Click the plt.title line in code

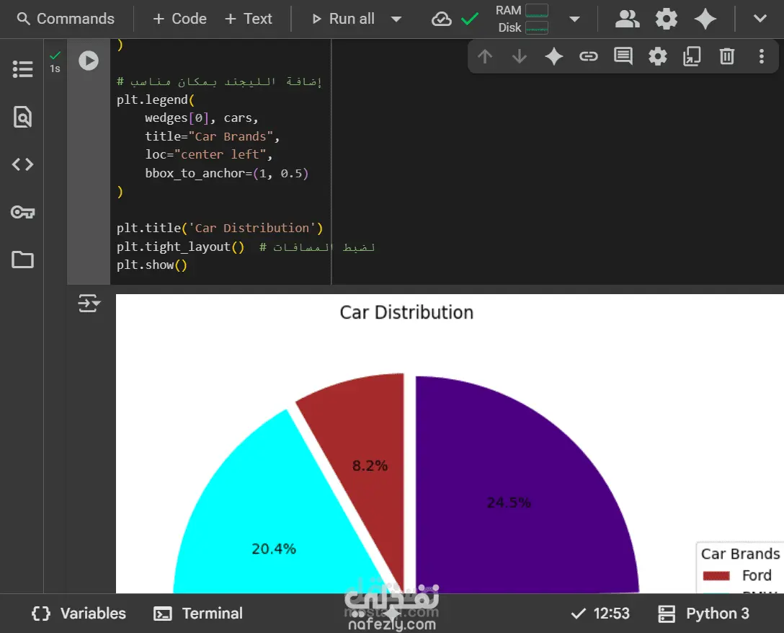click(220, 228)
